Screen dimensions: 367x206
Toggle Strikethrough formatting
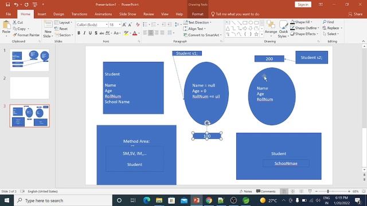click(x=101, y=33)
